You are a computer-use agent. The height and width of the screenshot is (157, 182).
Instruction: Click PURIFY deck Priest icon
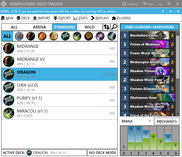coord(9,100)
